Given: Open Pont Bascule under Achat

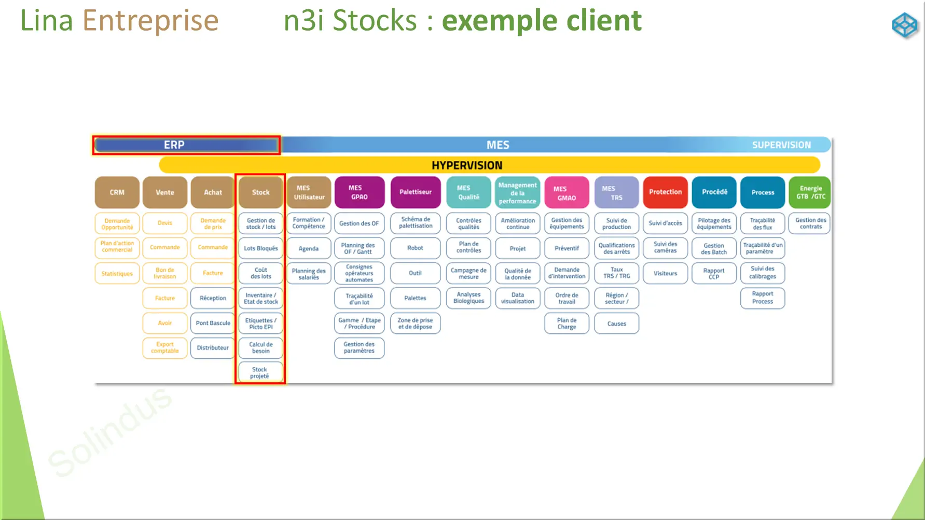Looking at the screenshot, I should 213,323.
